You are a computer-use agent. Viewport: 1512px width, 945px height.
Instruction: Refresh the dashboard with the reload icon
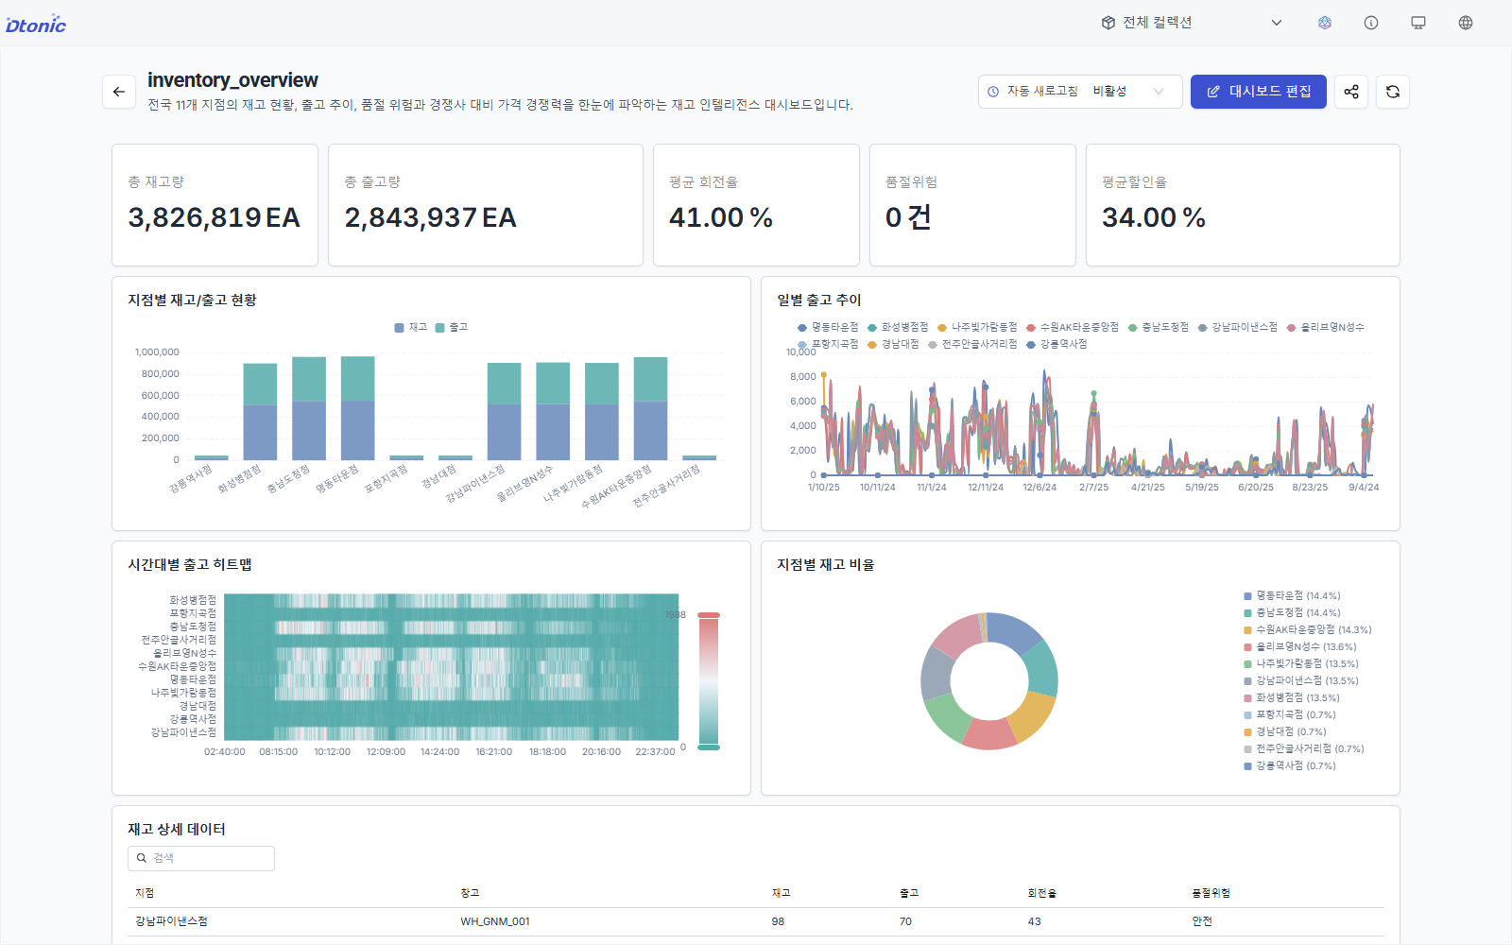coord(1393,92)
